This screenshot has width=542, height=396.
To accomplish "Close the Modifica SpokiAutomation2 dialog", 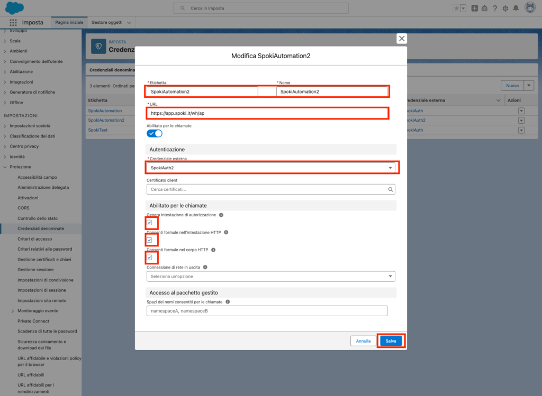I will (402, 39).
